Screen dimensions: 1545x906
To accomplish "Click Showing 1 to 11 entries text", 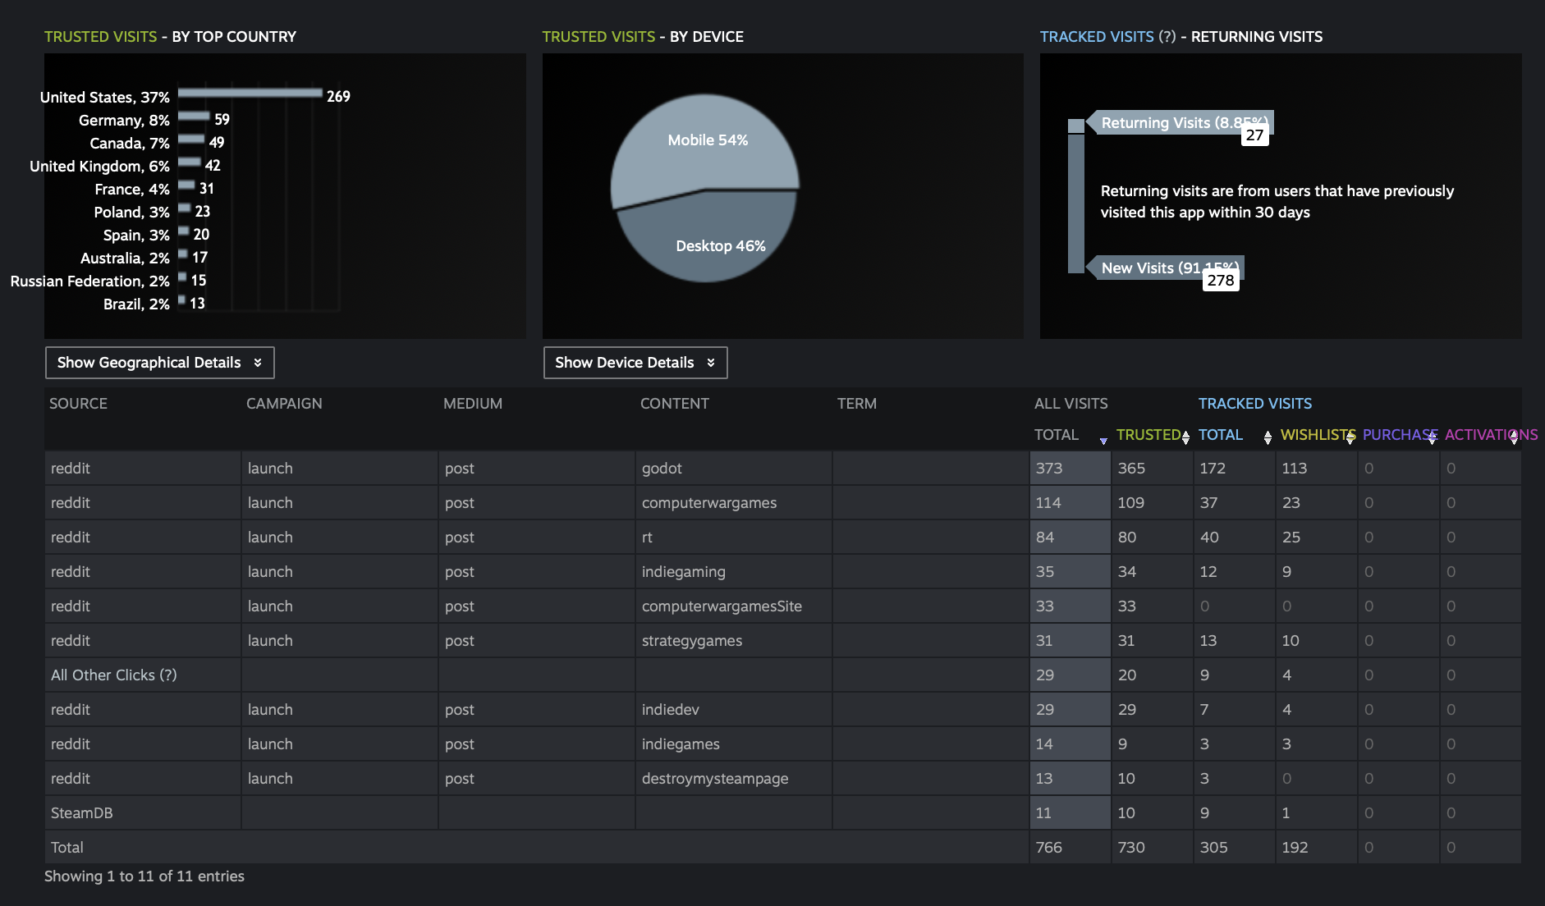I will tap(144, 876).
